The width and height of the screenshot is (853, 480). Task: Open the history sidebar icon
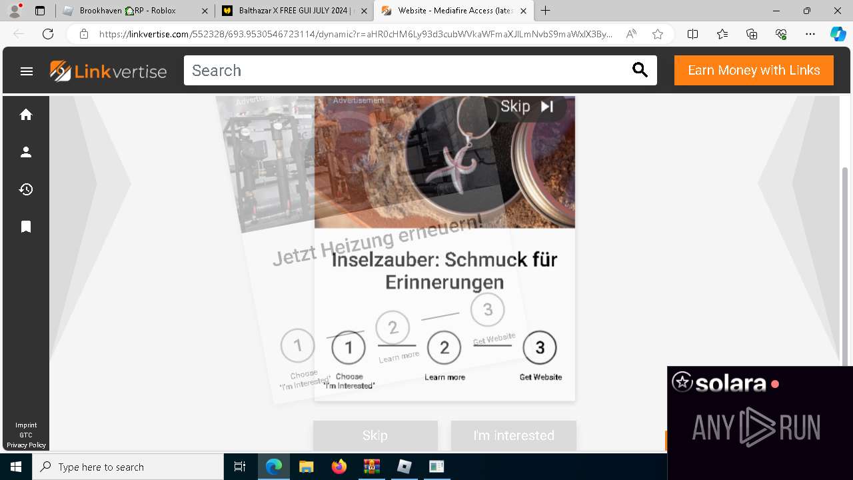click(26, 189)
